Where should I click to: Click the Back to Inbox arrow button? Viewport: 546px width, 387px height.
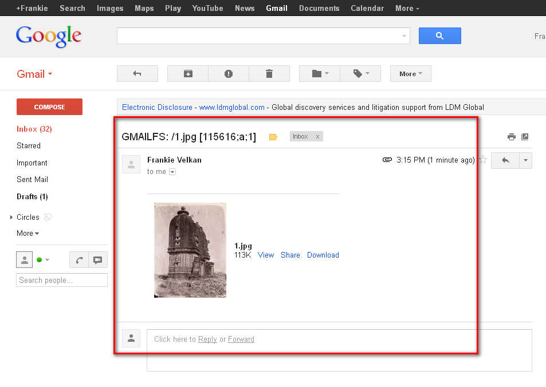(137, 73)
